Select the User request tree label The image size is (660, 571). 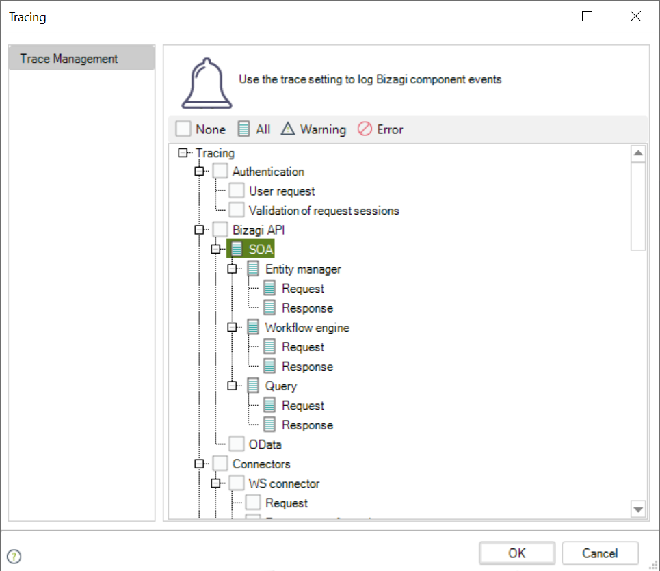click(282, 191)
